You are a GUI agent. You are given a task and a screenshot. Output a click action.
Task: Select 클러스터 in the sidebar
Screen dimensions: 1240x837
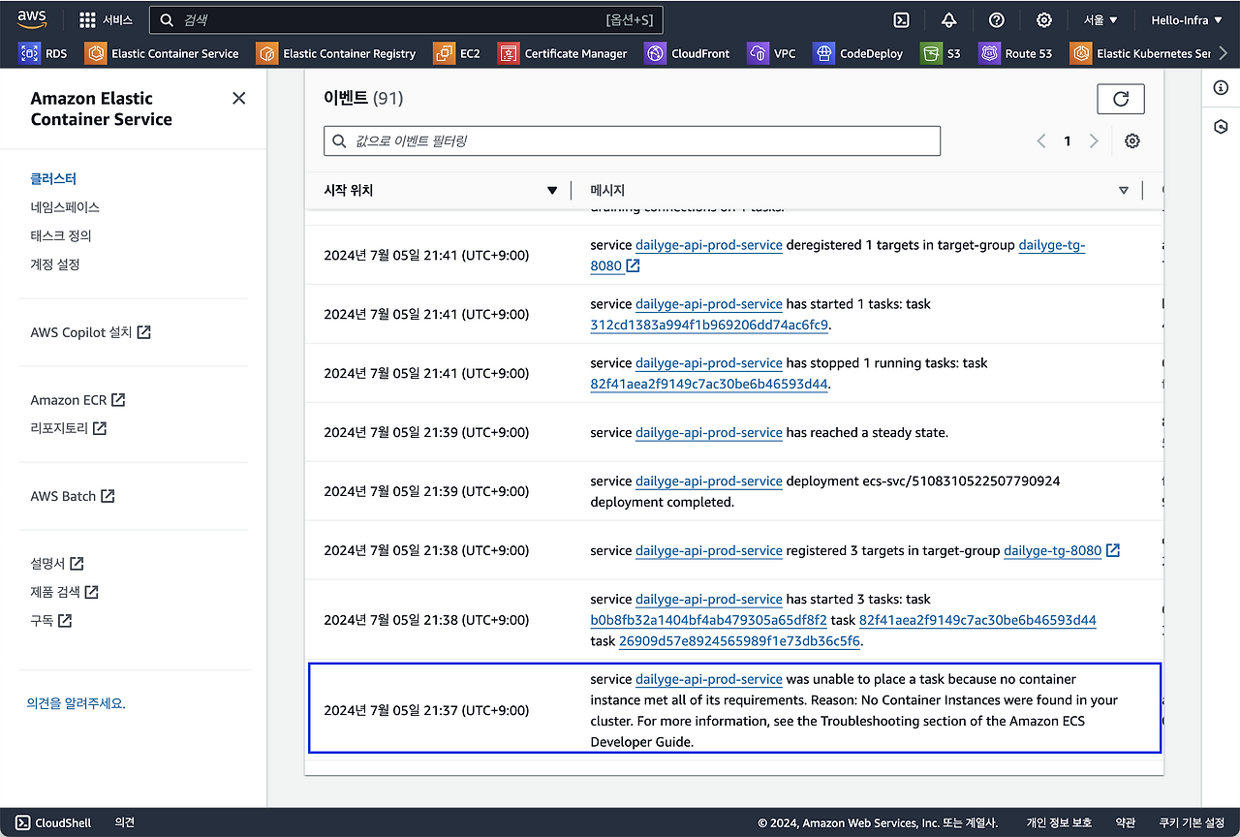[x=53, y=178]
